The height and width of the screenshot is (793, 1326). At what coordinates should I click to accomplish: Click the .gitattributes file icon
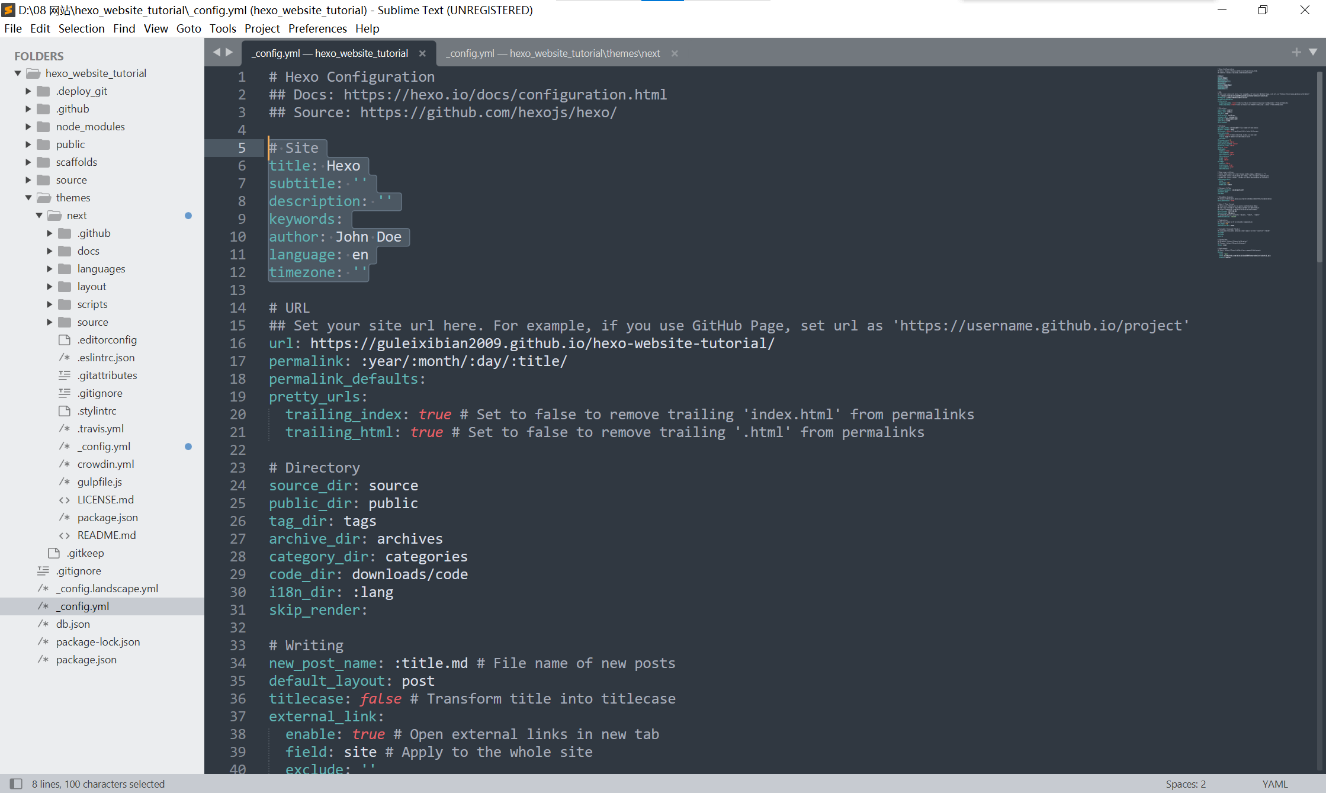tap(65, 375)
